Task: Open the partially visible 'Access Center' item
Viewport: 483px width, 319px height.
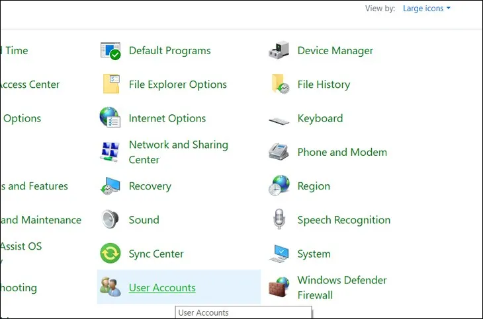Action: (30, 85)
